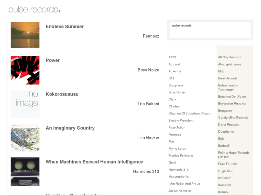Open the Power album title
Viewport: 261px width, 195px height.
tap(53, 60)
